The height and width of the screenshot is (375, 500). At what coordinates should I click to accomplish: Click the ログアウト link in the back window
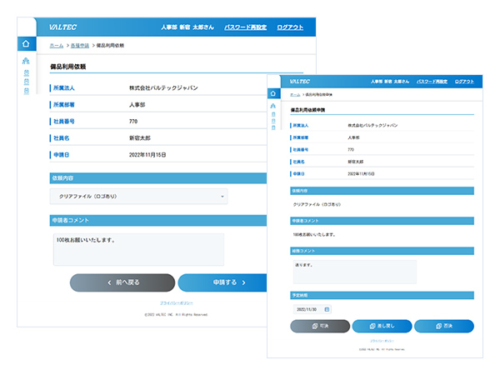(x=290, y=27)
